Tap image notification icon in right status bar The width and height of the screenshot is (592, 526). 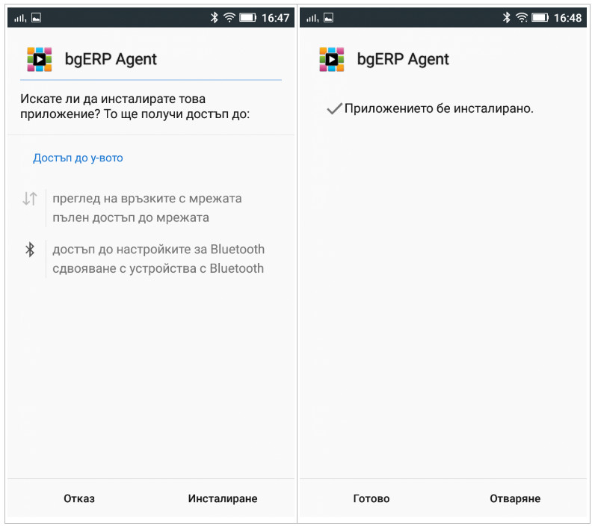pos(328,18)
